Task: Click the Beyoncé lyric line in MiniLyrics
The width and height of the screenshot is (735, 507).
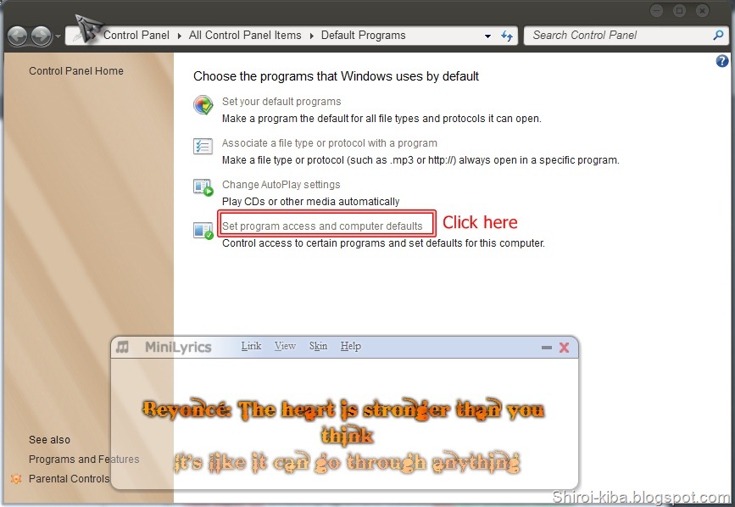Action: coord(343,423)
